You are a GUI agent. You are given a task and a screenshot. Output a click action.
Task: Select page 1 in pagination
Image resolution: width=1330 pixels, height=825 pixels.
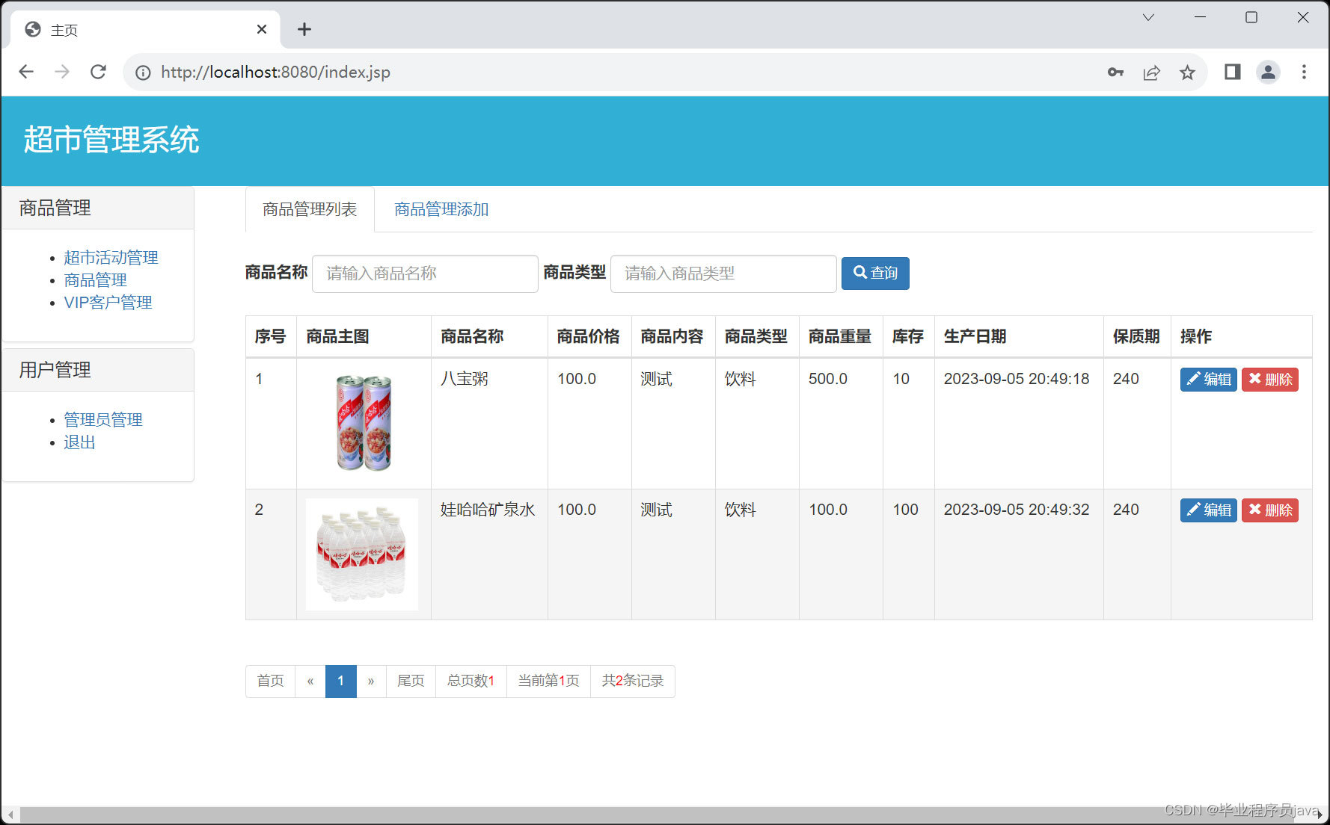click(x=341, y=682)
